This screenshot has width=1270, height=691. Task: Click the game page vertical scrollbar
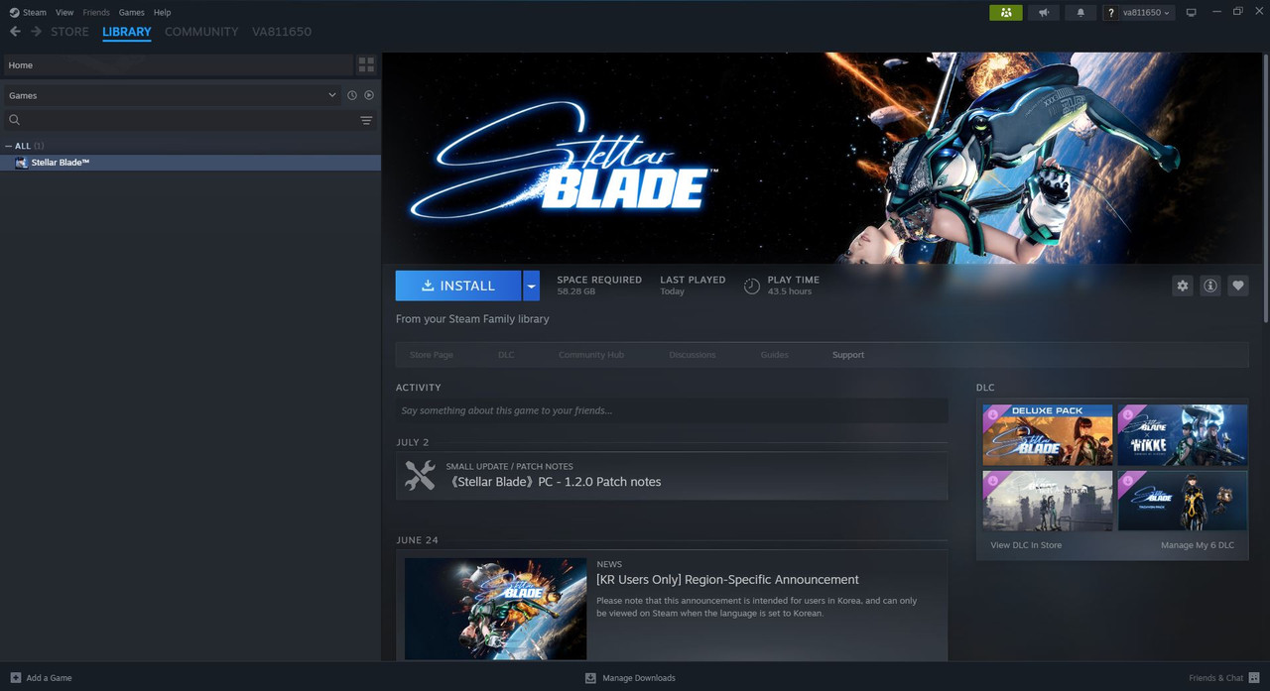(1266, 188)
